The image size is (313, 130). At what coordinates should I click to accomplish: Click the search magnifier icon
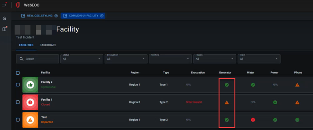(x=22, y=59)
